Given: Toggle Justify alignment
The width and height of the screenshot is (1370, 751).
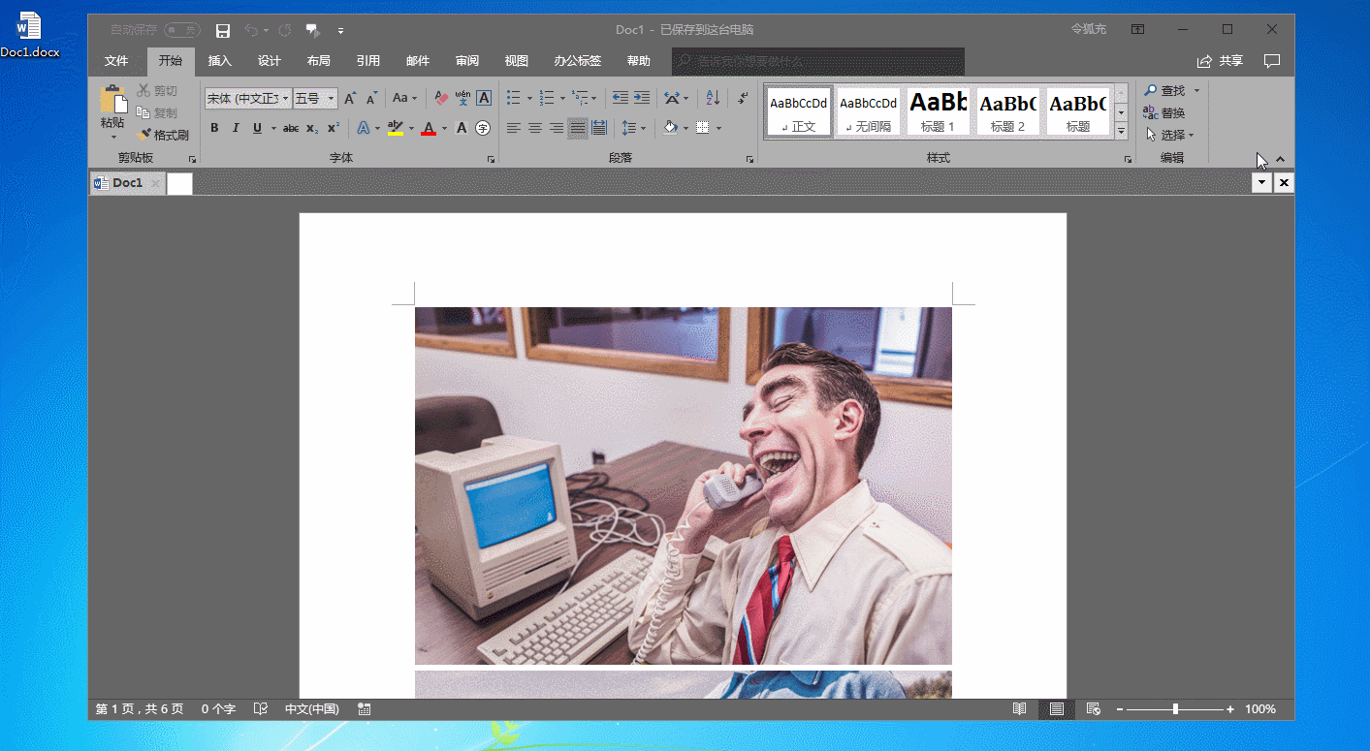Looking at the screenshot, I should 577,128.
